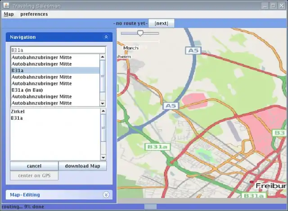Maximize the Traveling Salesman window
Screen dimensions: 288x211
tap(273, 5)
